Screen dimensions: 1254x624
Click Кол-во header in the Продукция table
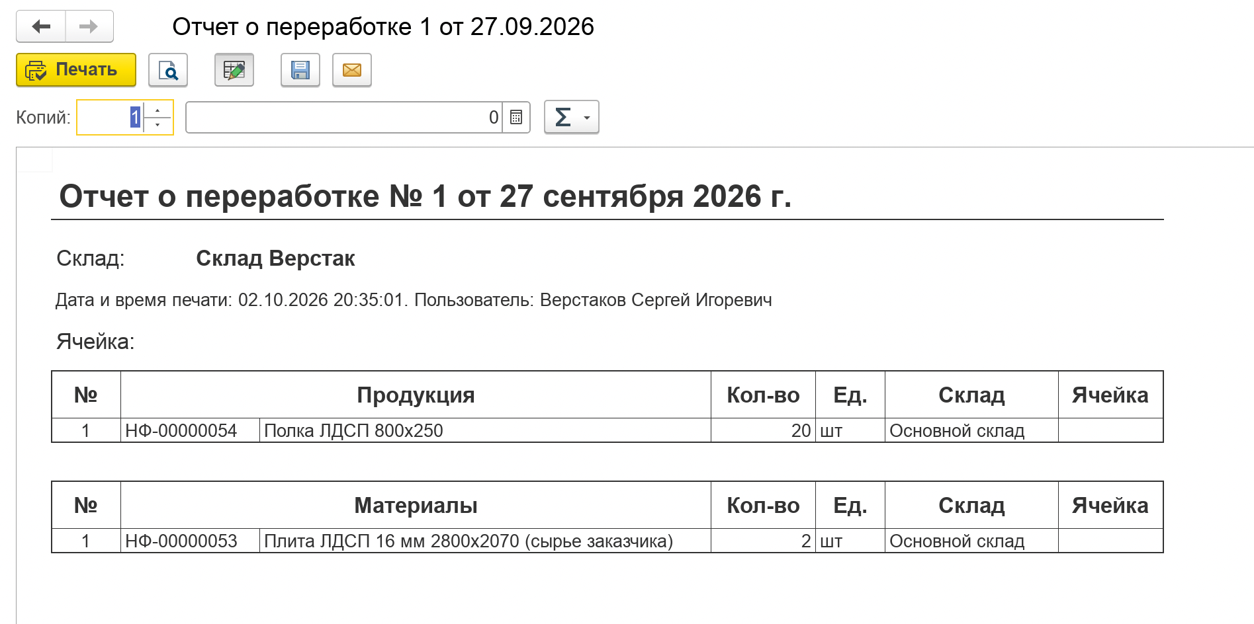click(x=763, y=395)
